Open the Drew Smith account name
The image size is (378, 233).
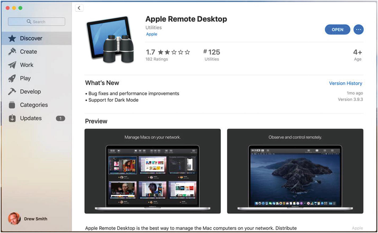coord(36,219)
